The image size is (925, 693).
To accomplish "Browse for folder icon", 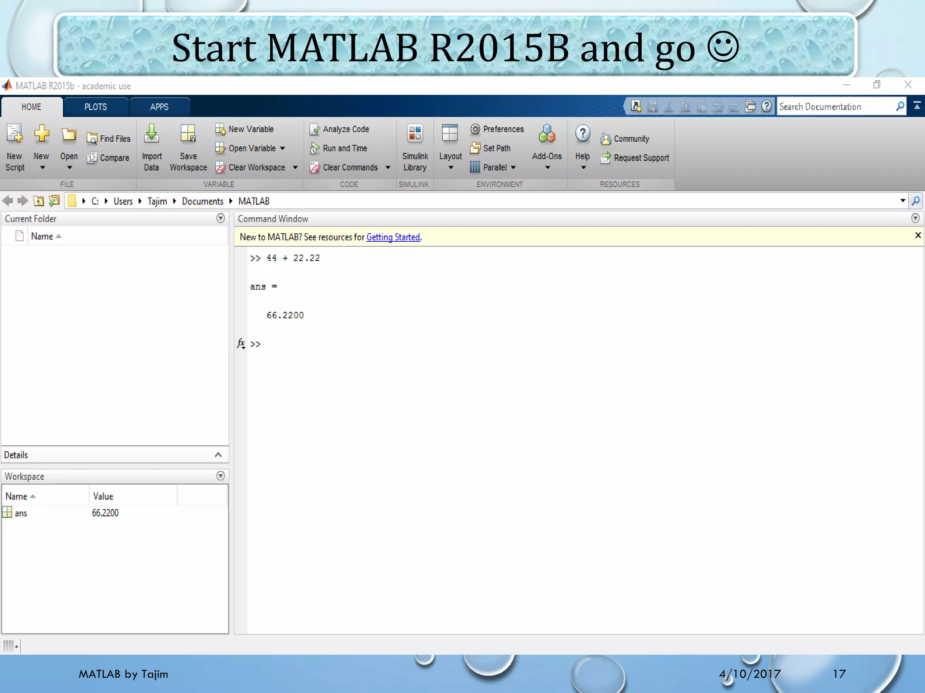I will click(54, 201).
